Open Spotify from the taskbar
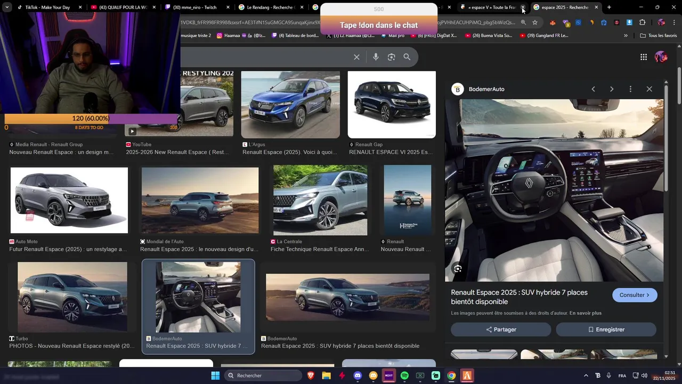 (x=404, y=375)
